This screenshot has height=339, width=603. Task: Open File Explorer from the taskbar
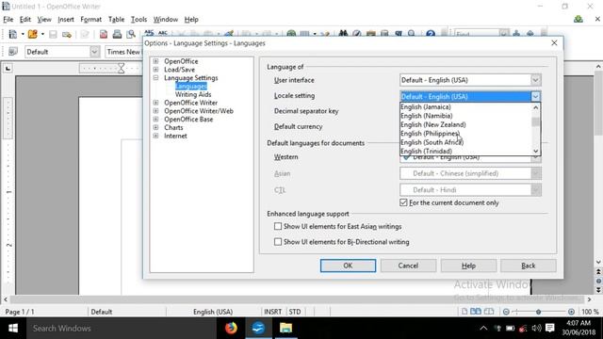(285, 328)
